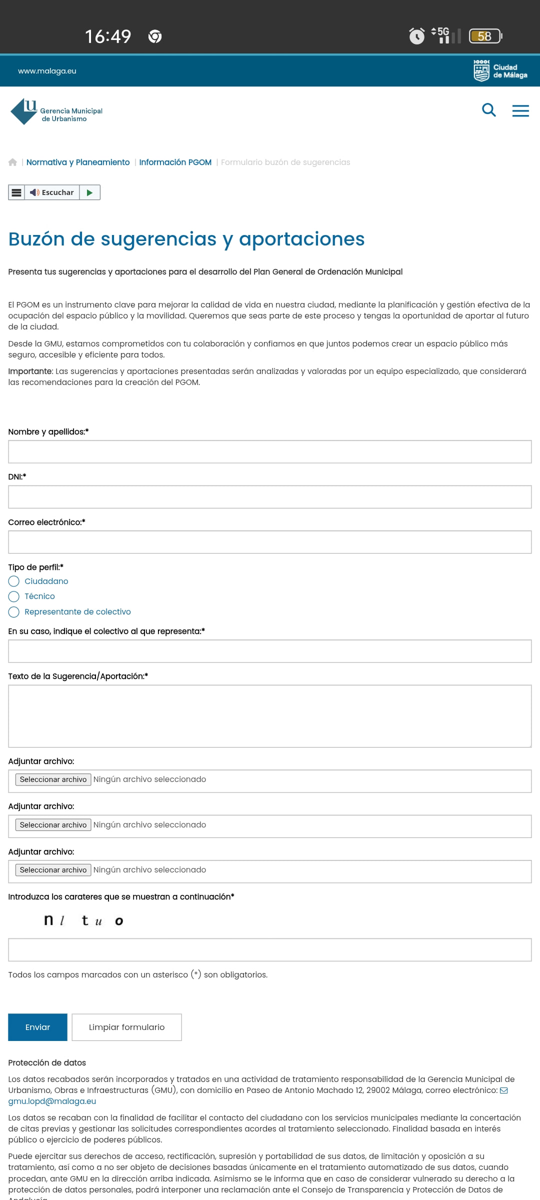Screen dimensions: 540x1200
Task: Click the Ciudad de Málaga logo
Action: pos(500,70)
